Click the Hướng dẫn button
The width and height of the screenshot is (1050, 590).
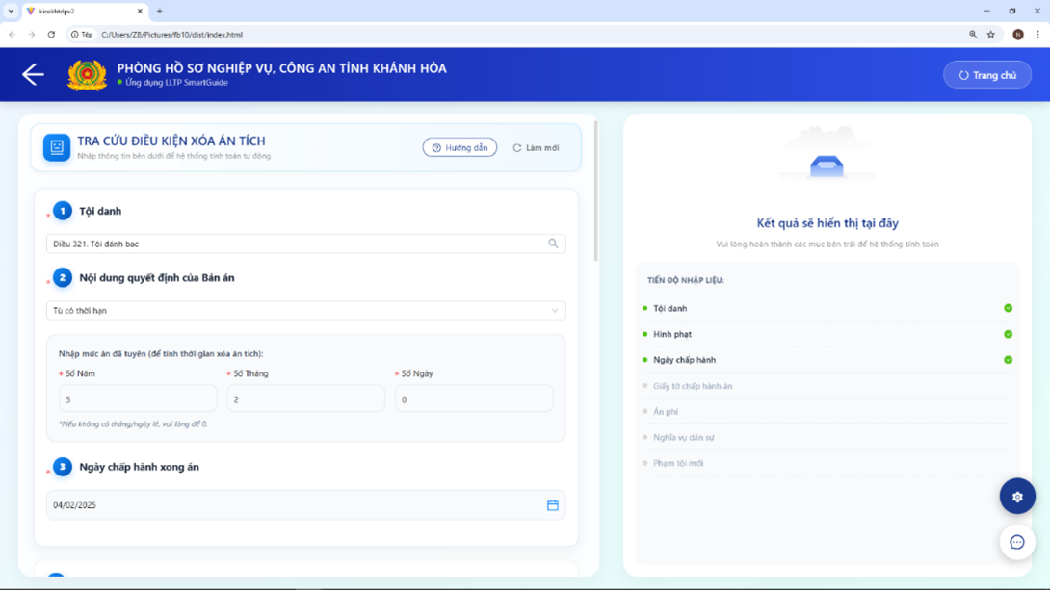click(459, 147)
